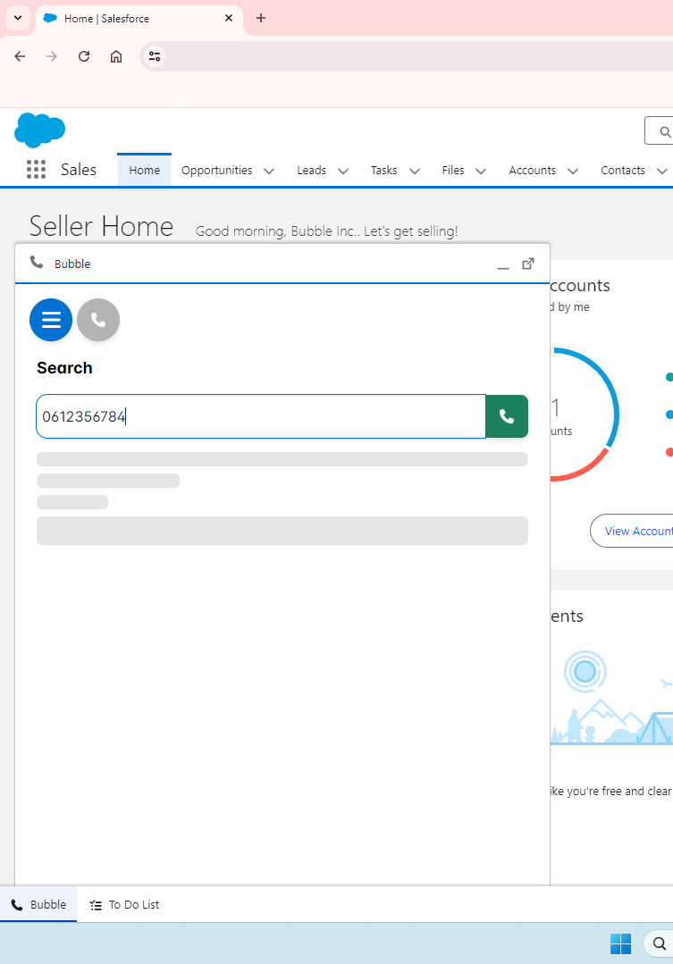The height and width of the screenshot is (964, 673).
Task: Open view site information icon
Action: pyautogui.click(x=155, y=56)
